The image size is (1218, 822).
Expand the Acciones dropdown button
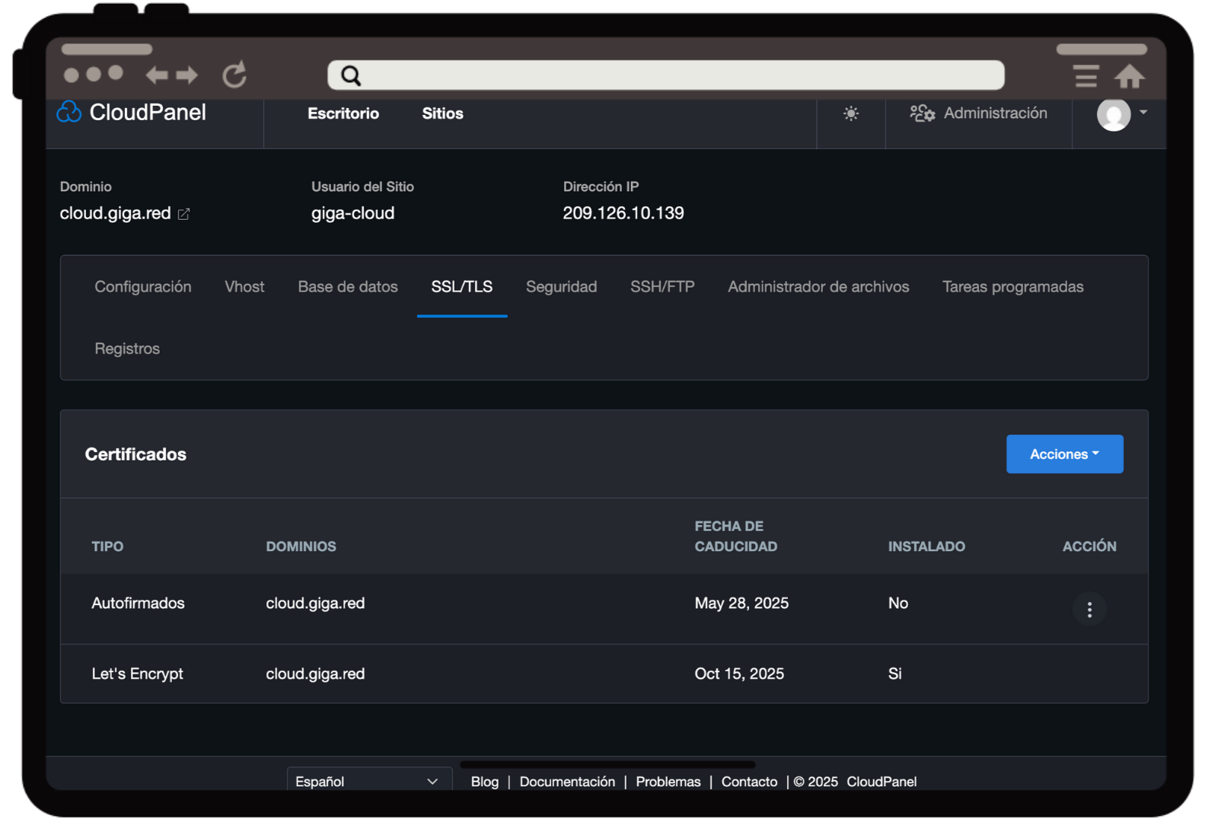(x=1064, y=454)
